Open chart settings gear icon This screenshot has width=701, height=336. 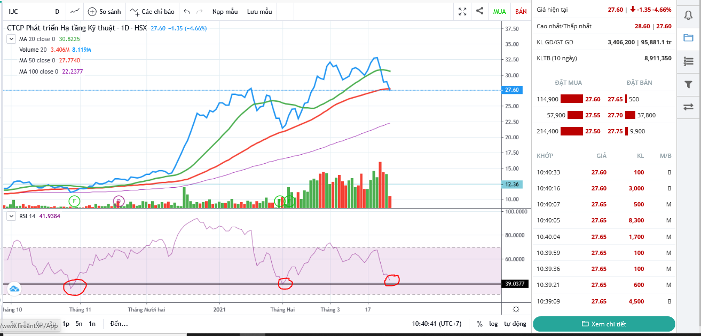click(516, 309)
